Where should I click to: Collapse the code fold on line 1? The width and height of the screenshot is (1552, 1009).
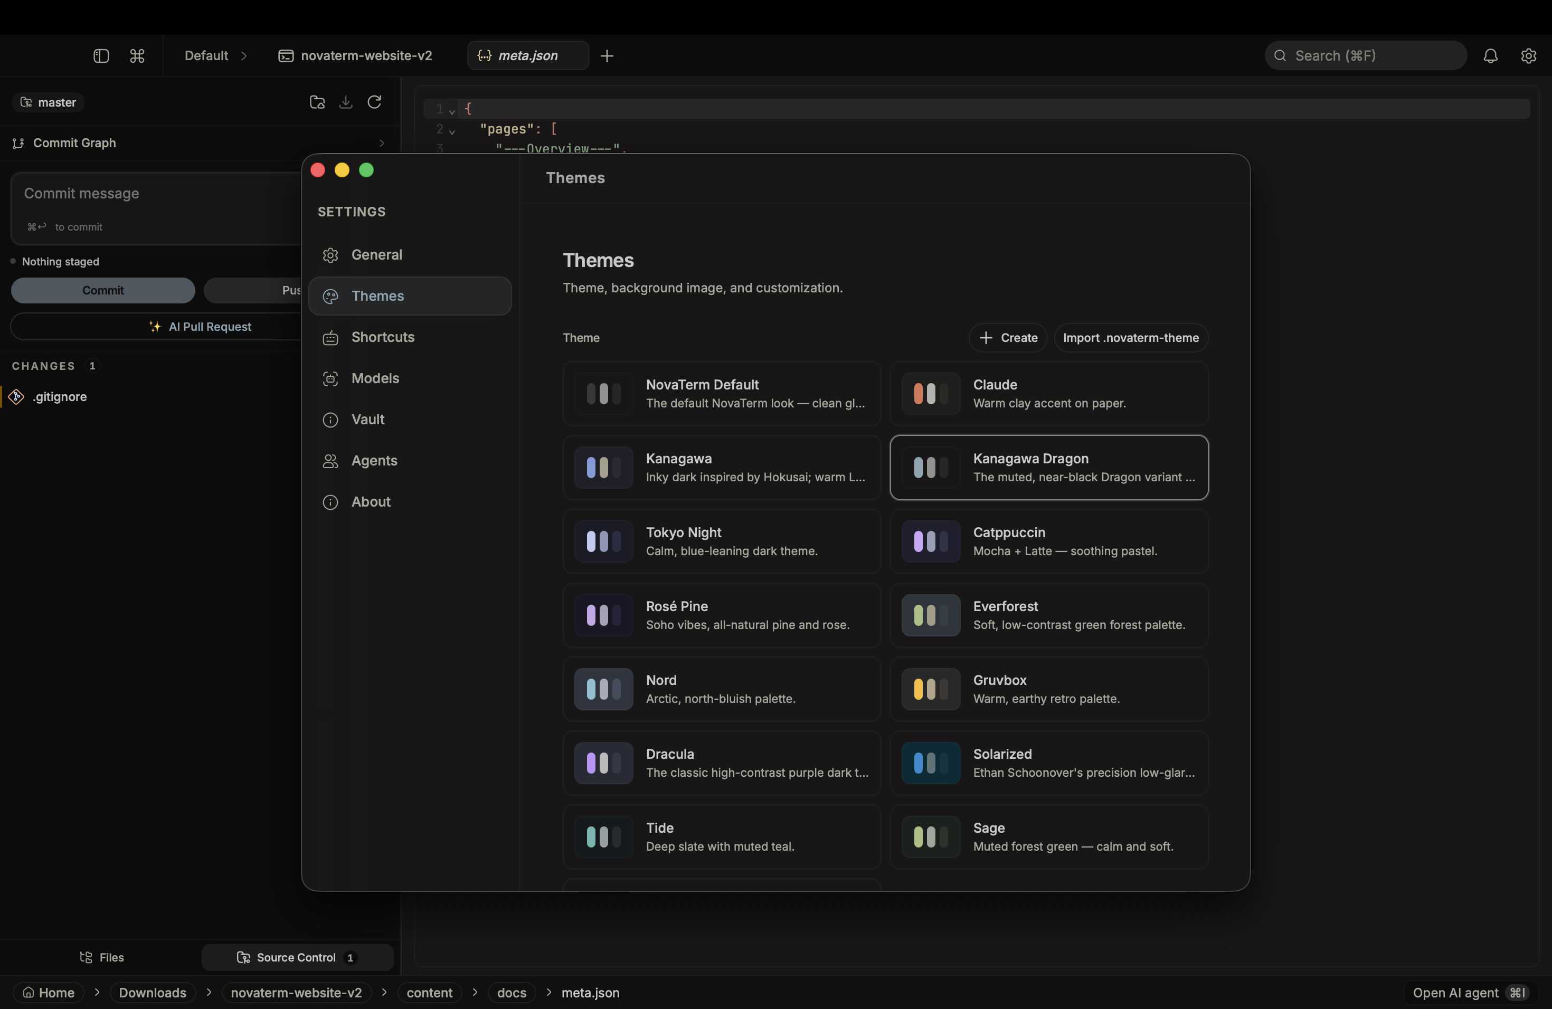pos(452,111)
